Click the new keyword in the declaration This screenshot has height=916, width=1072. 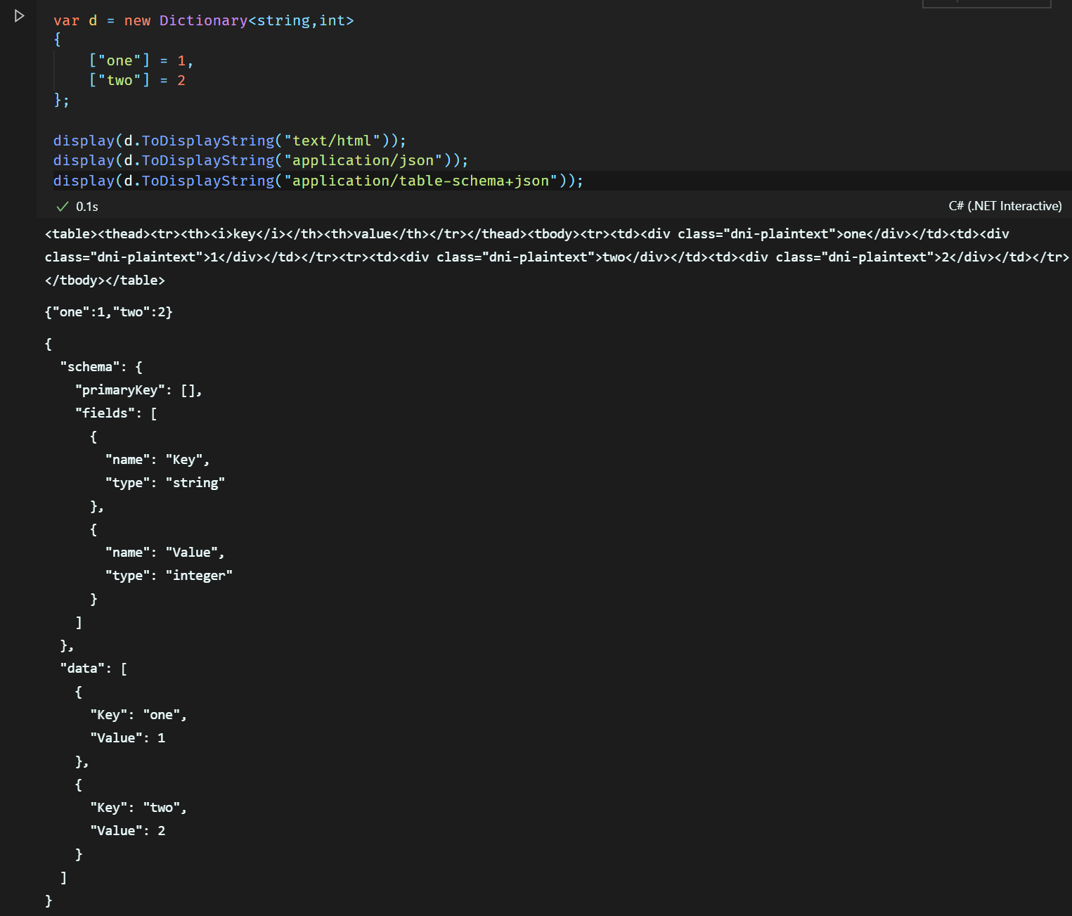[138, 20]
